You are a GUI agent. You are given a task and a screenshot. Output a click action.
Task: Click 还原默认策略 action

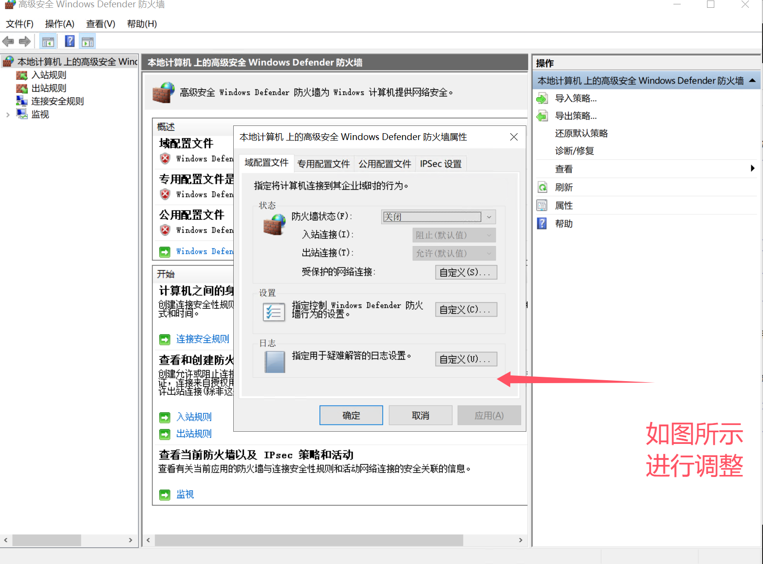581,134
